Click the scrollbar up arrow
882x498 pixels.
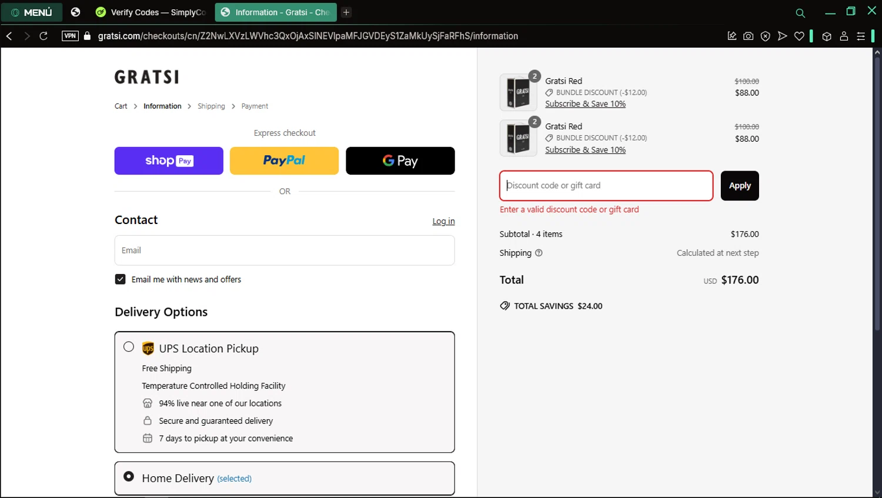(877, 52)
